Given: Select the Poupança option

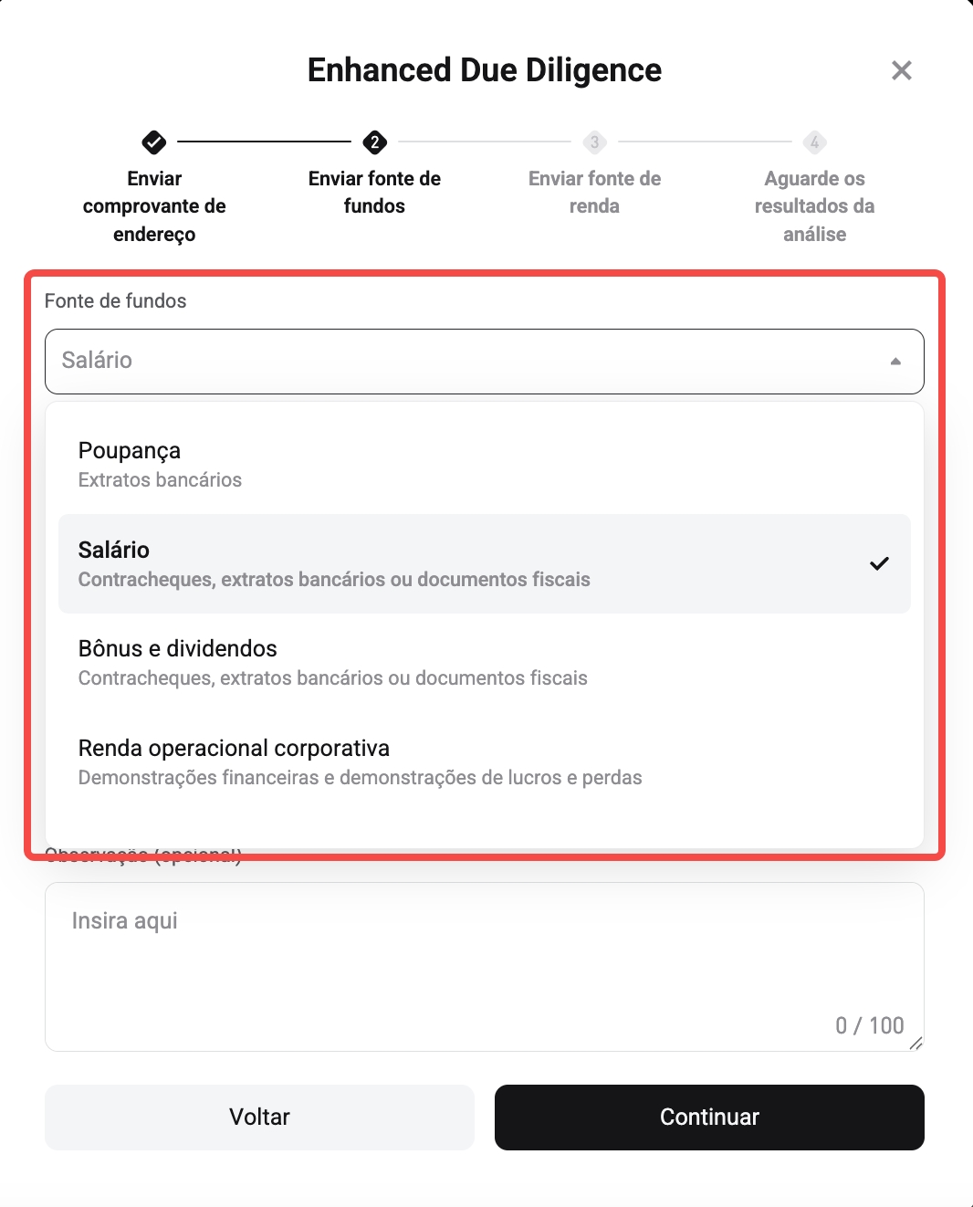Looking at the screenshot, I should click(484, 462).
